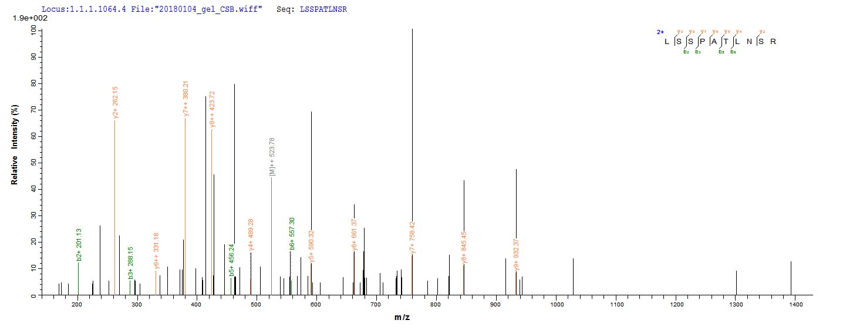Click the Locus:1.1.1.1064.4 header text
The height and width of the screenshot is (330, 843).
tap(80, 10)
